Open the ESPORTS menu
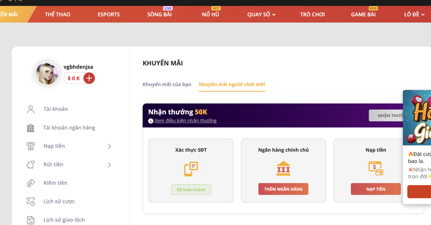 point(109,14)
